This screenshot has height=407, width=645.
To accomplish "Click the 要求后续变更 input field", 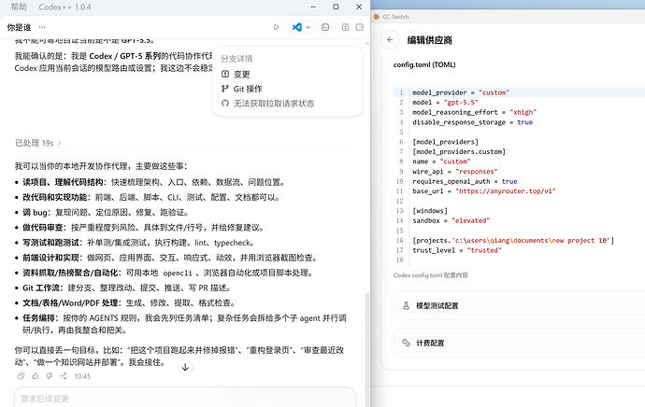I will (185, 398).
